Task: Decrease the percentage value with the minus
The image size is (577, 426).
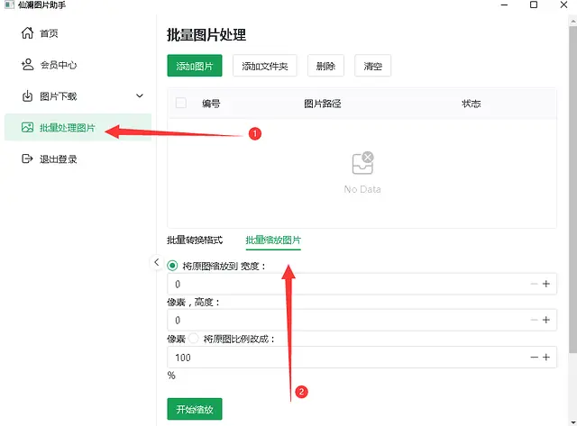Action: pos(534,357)
